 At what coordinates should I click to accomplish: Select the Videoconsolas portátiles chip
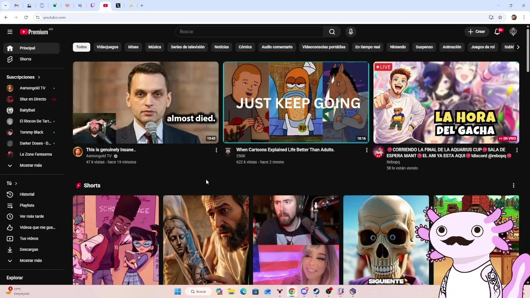point(324,47)
